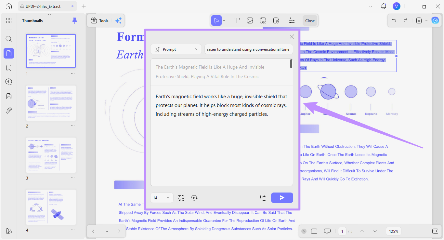Click the AI response text starting "Earth's magnetic field works"
Viewport: 444px width, 240px height.
(221, 105)
